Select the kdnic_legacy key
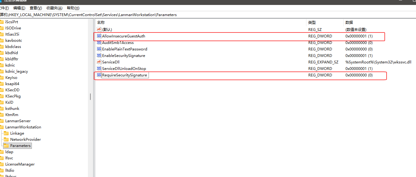 click(x=16, y=71)
